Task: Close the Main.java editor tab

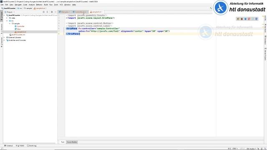Action: (x=70, y=12)
